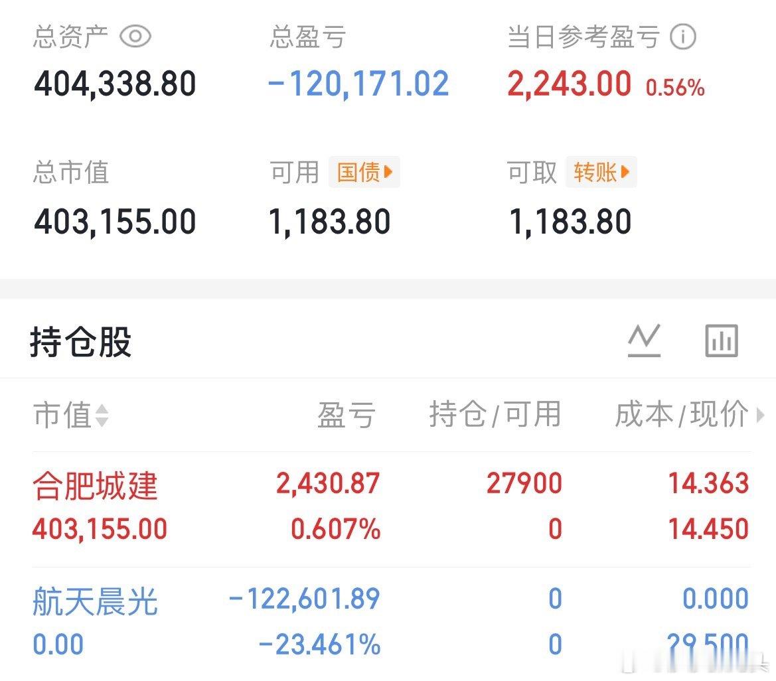Open the 国债 treasury bond shortcut
The width and height of the screenshot is (776, 681).
click(x=364, y=173)
